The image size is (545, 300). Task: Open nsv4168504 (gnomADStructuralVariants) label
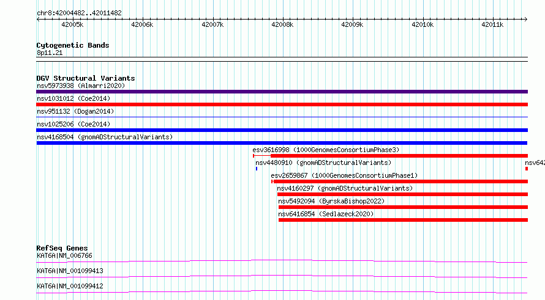point(105,137)
